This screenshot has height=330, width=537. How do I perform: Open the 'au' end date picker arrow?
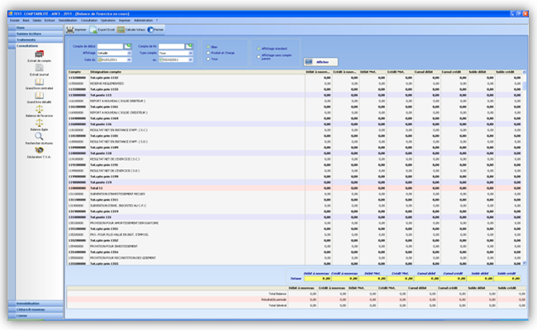pyautogui.click(x=190, y=59)
